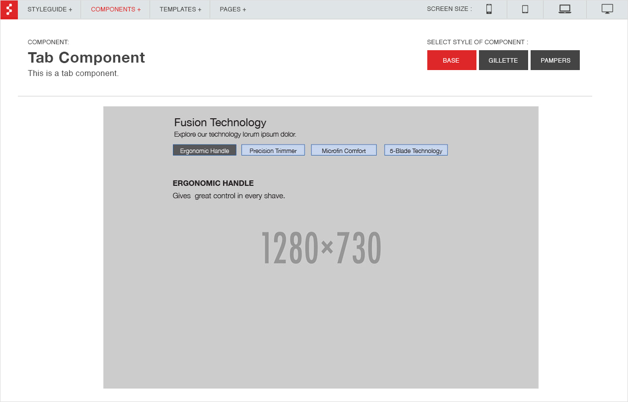
Task: Click the Tab Component page title
Action: coord(86,58)
